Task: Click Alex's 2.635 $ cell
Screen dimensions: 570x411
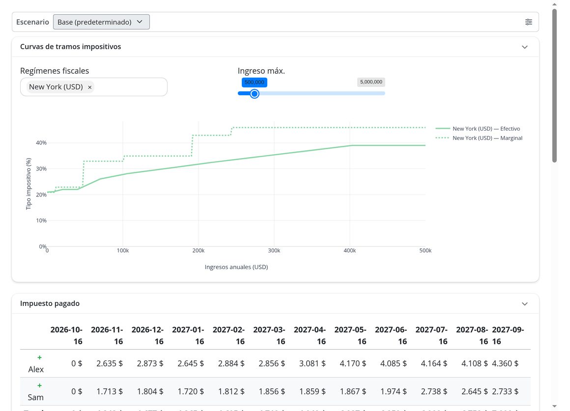Action: pos(110,363)
